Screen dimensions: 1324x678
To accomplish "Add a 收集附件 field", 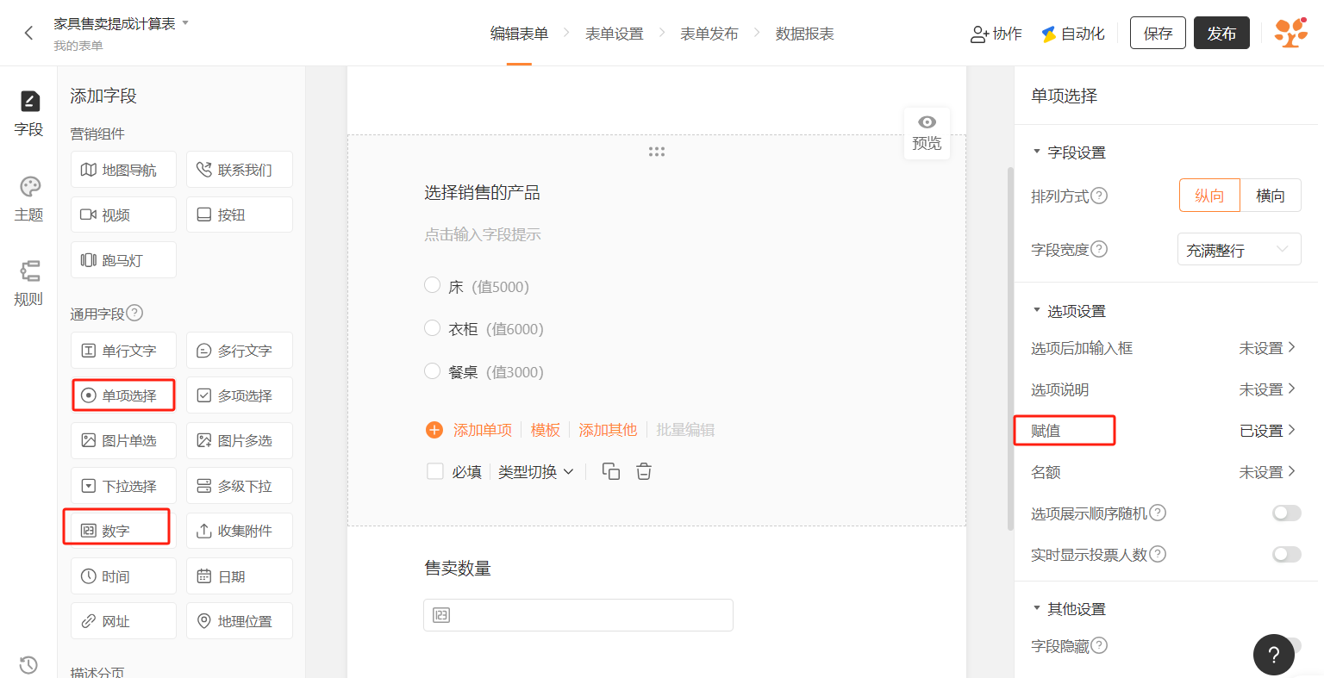I will point(240,531).
